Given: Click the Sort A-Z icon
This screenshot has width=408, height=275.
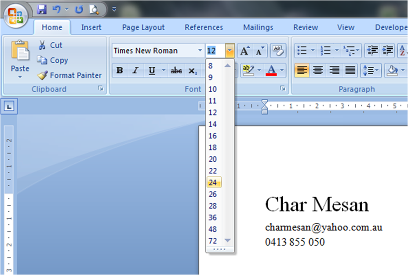Looking at the screenshot, I should click(403, 50).
